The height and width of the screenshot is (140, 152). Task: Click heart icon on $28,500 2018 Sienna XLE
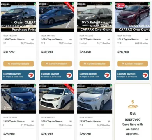coord(147,39)
